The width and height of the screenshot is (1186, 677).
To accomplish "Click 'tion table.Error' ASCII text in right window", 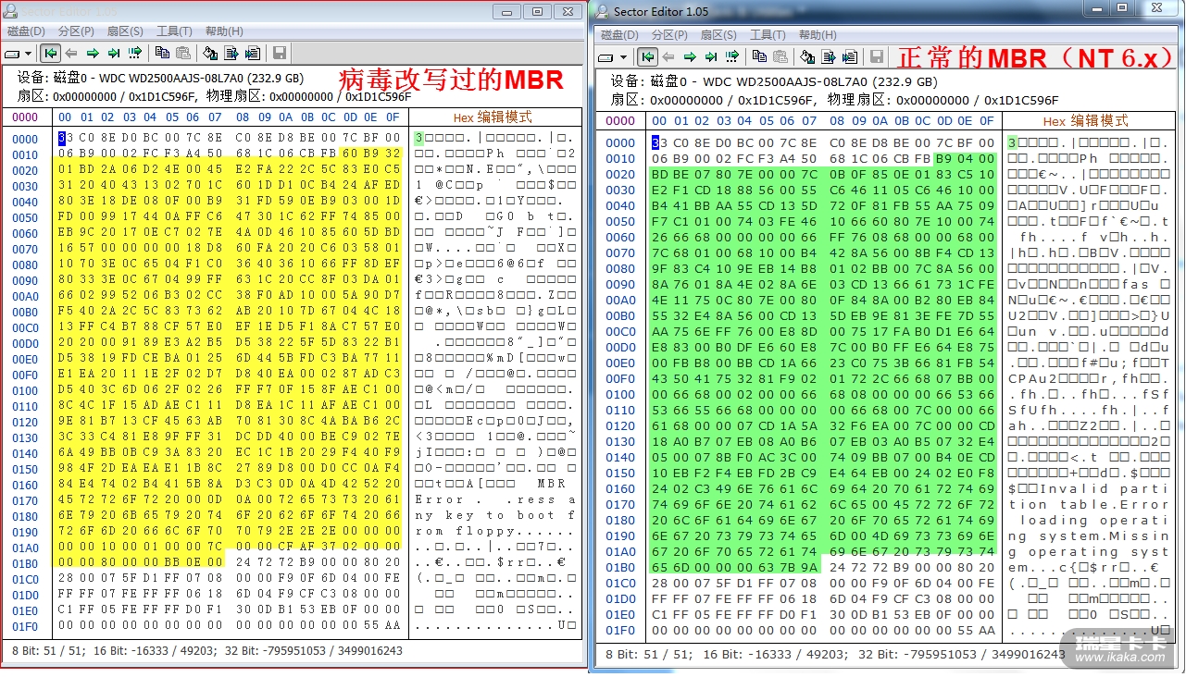I will coord(1090,504).
